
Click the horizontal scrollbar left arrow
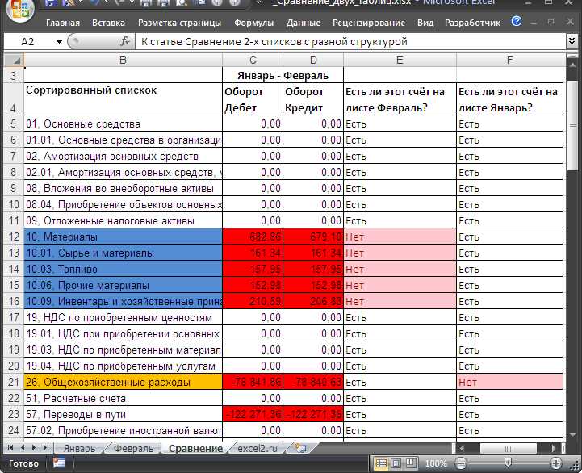click(x=462, y=448)
